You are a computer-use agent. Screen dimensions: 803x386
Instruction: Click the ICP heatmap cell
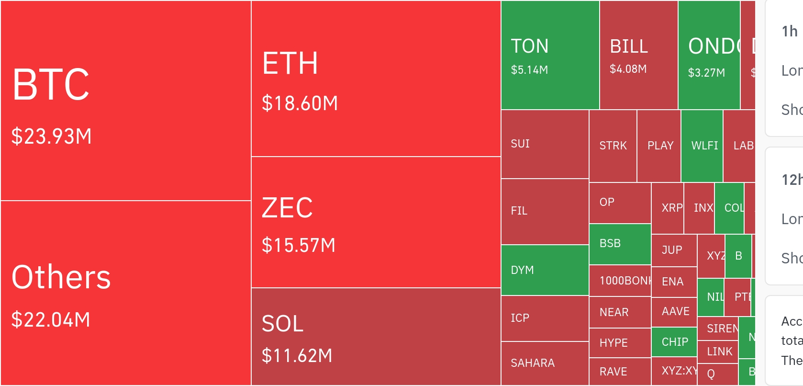point(545,318)
